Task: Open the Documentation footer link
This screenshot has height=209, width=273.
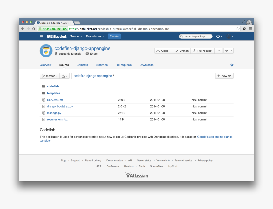Action: tap(115, 161)
